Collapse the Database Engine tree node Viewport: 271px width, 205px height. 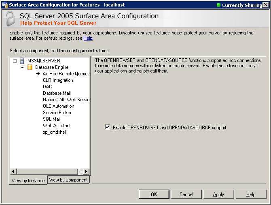(x=23, y=67)
